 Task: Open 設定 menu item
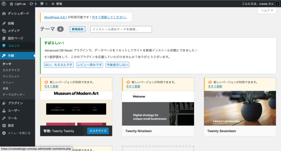pos(18,126)
